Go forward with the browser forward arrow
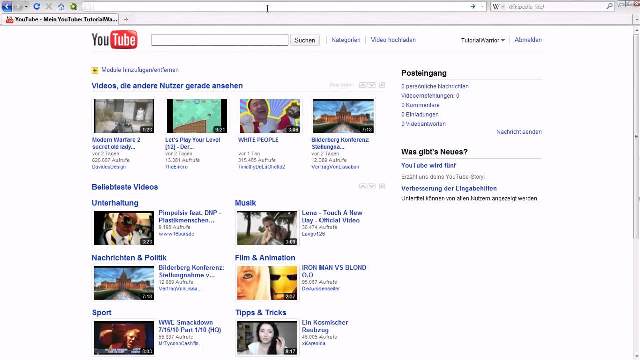 (18, 6)
